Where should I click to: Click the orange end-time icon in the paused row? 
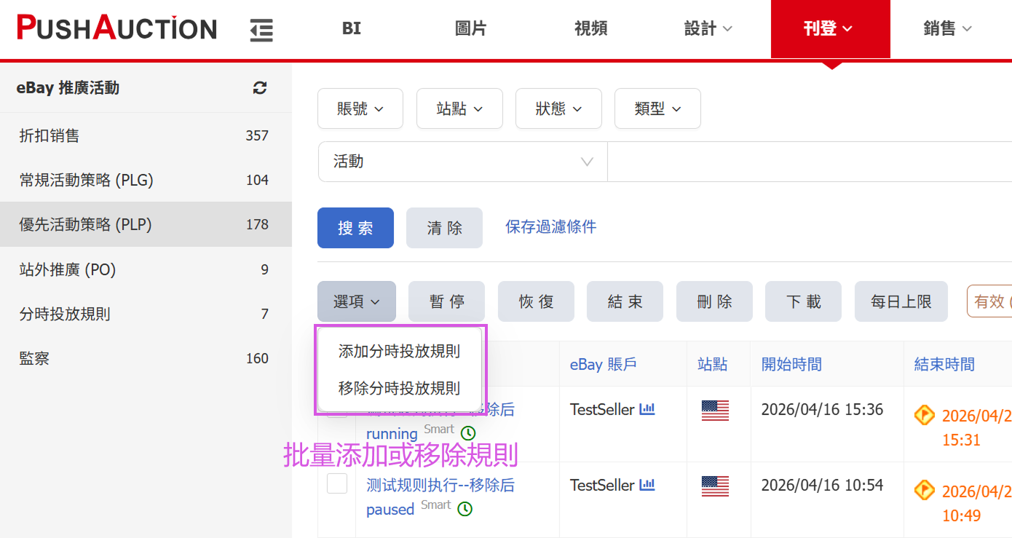click(924, 491)
